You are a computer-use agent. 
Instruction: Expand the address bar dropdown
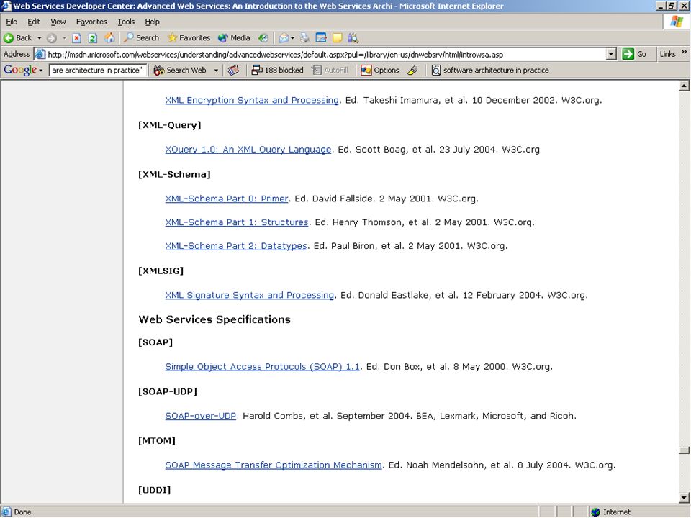pos(611,55)
